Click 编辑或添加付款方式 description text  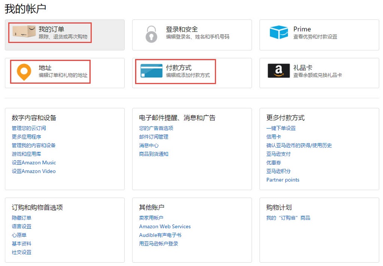188,75
